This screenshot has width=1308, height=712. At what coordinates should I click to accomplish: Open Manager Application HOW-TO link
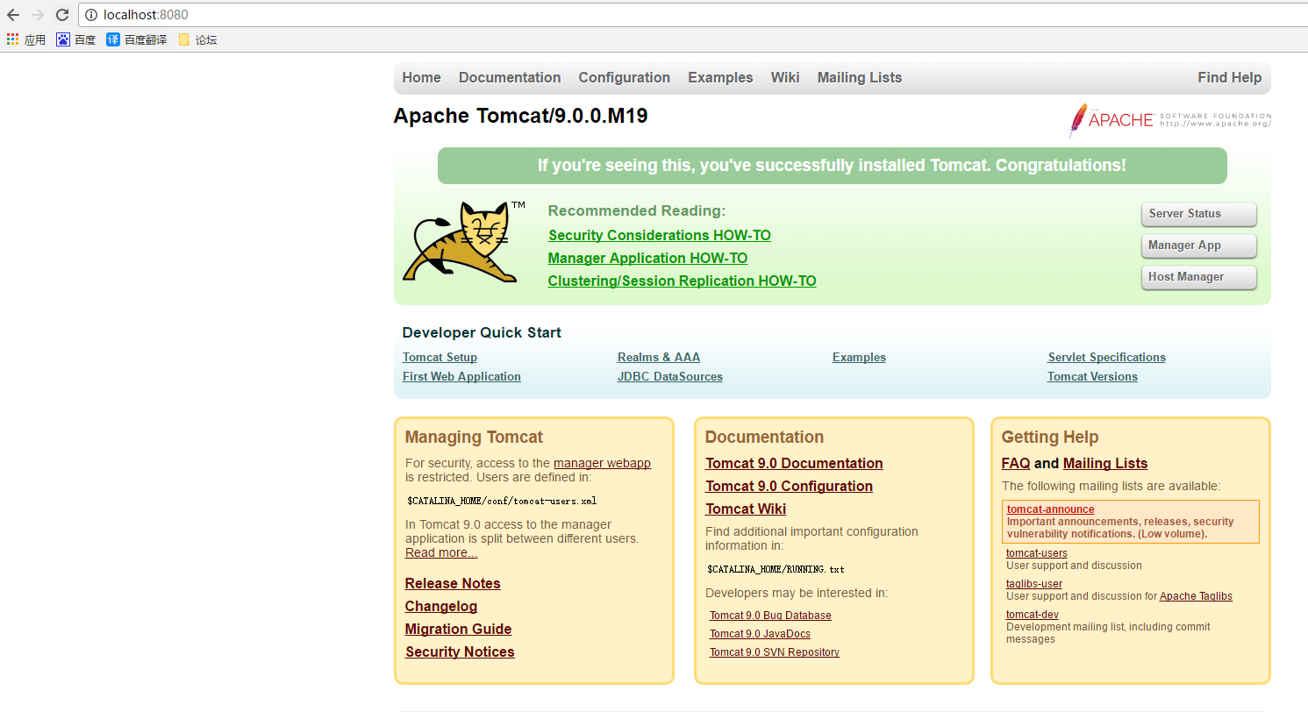pyautogui.click(x=647, y=258)
